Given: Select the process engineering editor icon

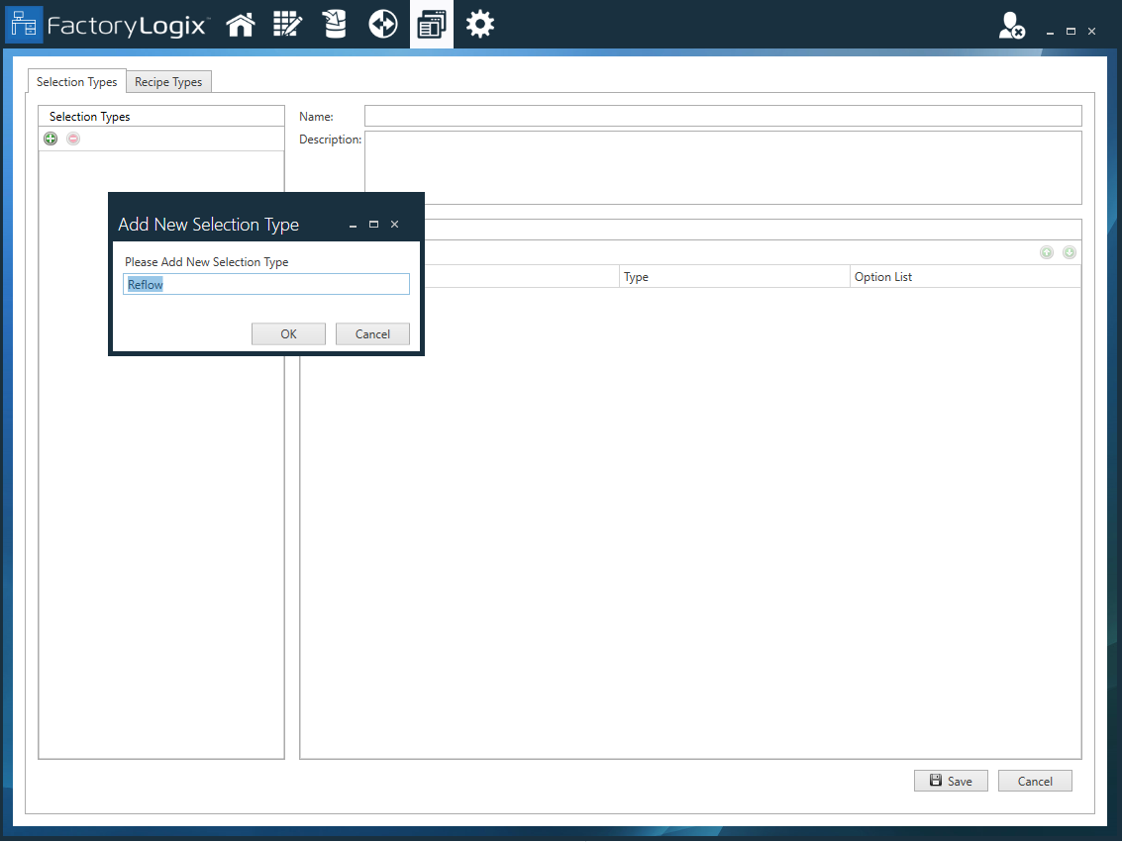Looking at the screenshot, I should click(287, 24).
